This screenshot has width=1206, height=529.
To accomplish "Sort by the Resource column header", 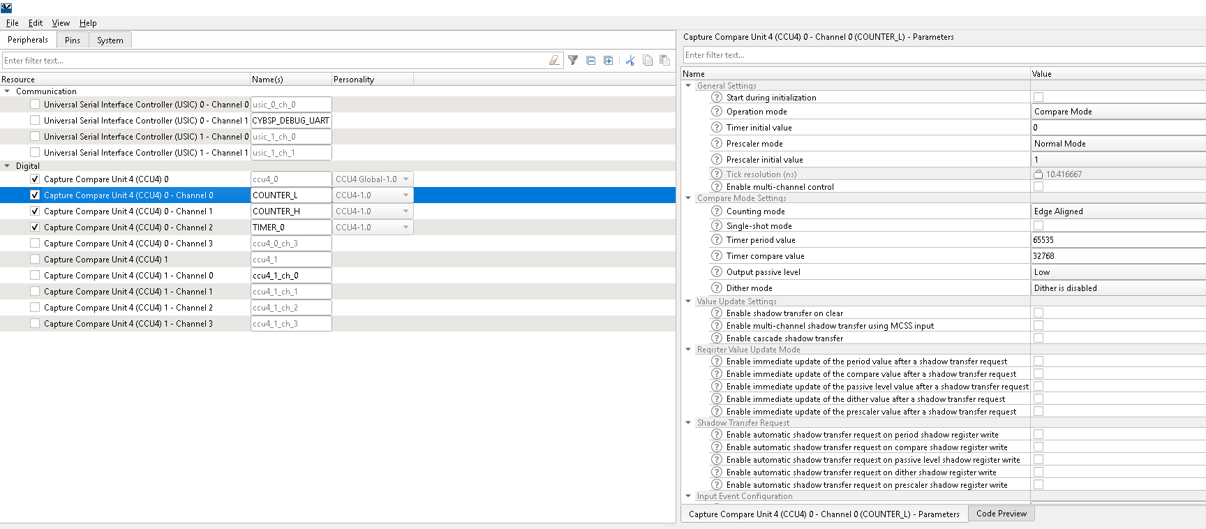I will click(125, 80).
